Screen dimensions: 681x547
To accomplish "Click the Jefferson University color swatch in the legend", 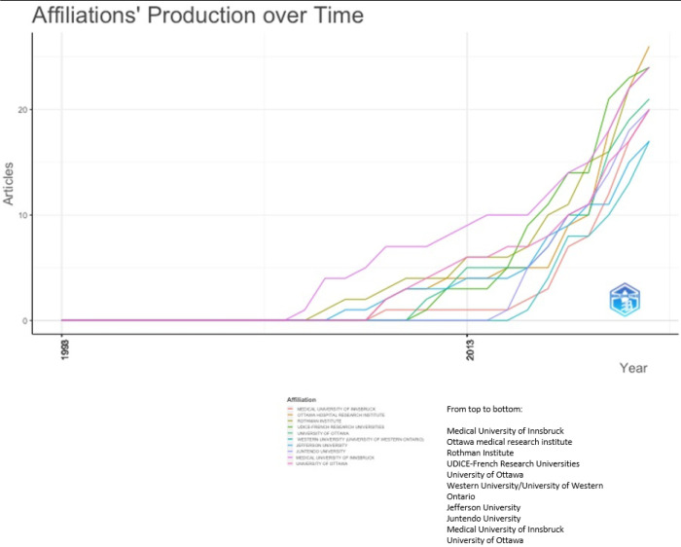I will 292,445.
